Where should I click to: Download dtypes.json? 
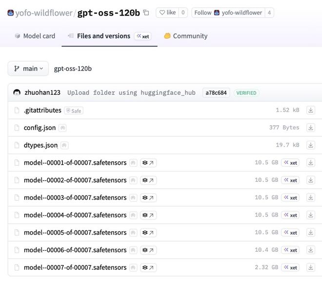(x=311, y=145)
